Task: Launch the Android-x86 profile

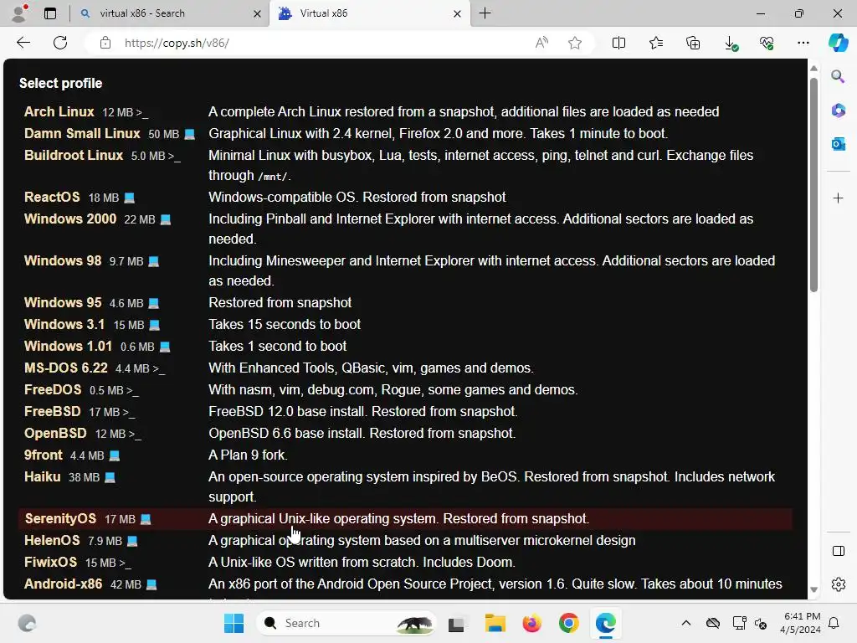Action: [63, 584]
